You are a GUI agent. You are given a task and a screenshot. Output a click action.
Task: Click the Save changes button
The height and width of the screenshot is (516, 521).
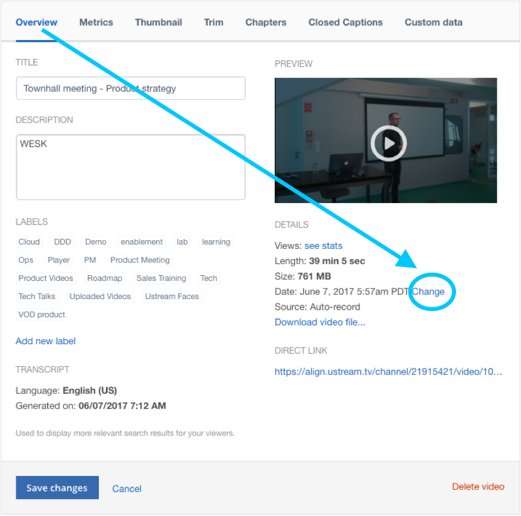(x=57, y=487)
